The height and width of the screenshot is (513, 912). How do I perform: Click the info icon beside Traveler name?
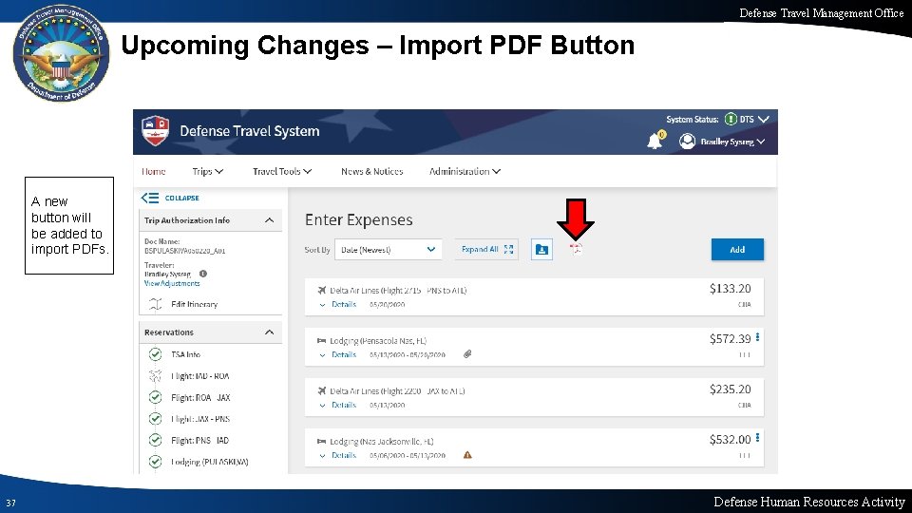click(203, 274)
